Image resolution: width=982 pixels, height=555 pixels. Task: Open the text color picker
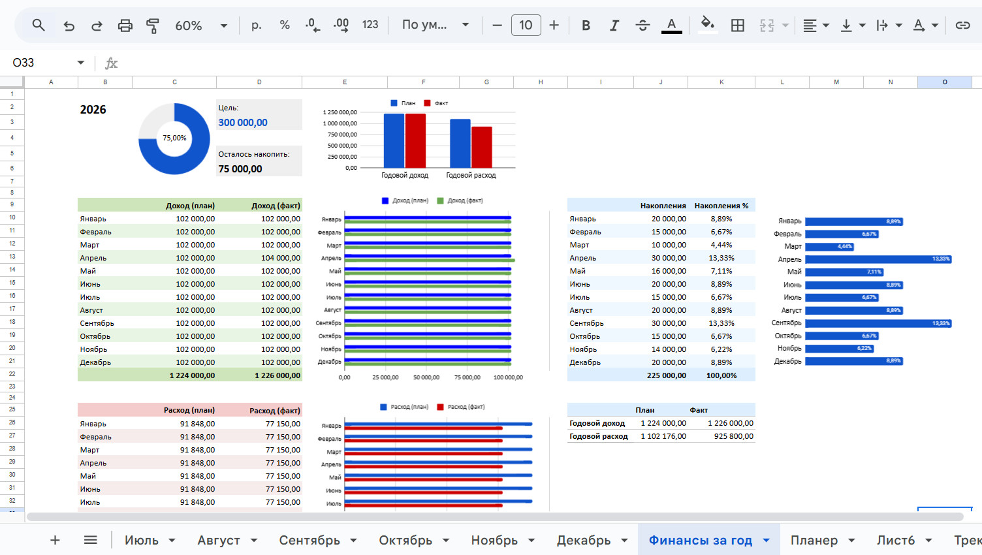[x=671, y=25]
